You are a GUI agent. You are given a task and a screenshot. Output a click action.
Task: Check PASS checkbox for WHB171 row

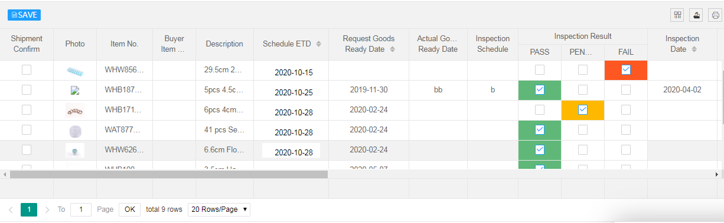coord(540,110)
